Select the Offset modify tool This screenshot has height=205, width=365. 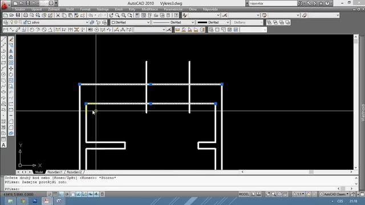(x=11, y=57)
